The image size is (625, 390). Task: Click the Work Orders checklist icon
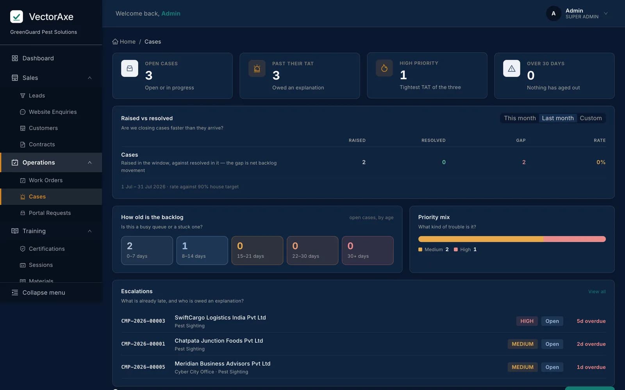pos(23,180)
